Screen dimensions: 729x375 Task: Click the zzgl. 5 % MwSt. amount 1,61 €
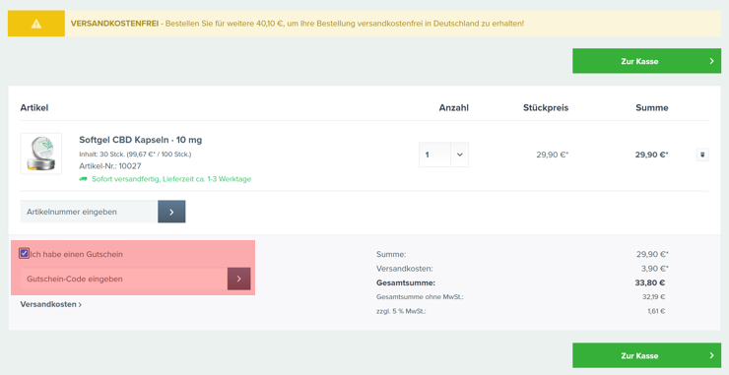click(x=656, y=311)
